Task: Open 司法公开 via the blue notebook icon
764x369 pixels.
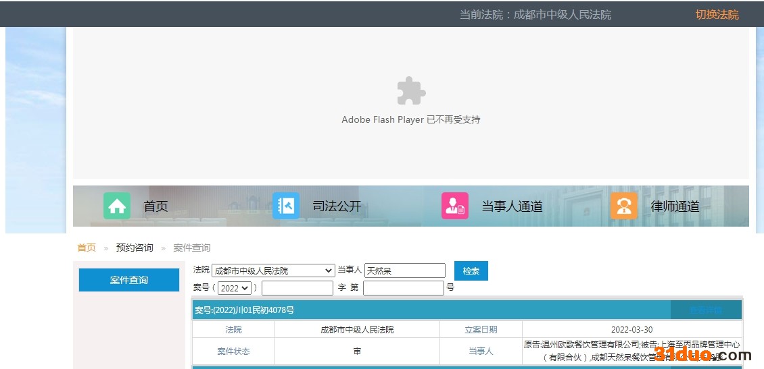Action: coord(286,206)
